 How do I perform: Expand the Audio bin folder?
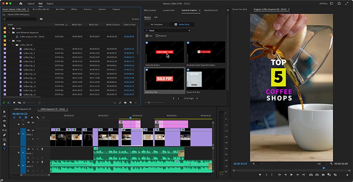tap(9, 28)
